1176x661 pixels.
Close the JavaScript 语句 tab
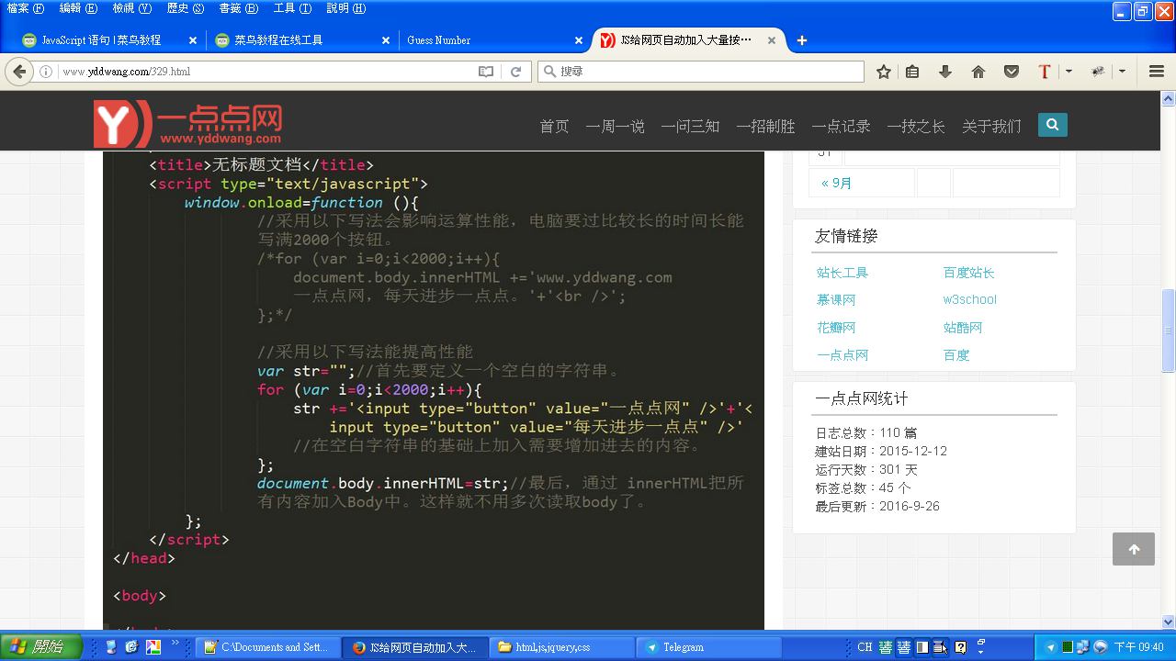[193, 40]
